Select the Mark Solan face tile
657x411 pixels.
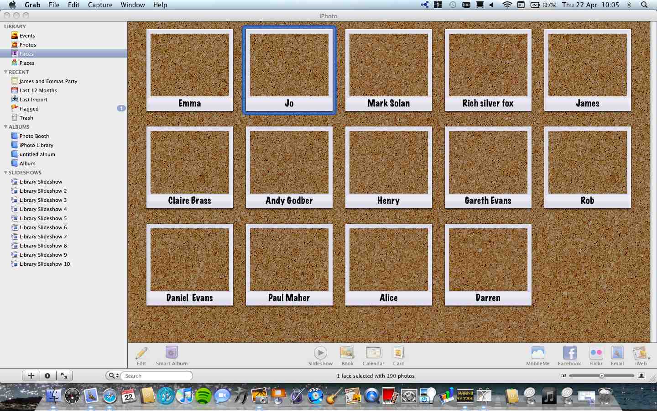tap(389, 70)
